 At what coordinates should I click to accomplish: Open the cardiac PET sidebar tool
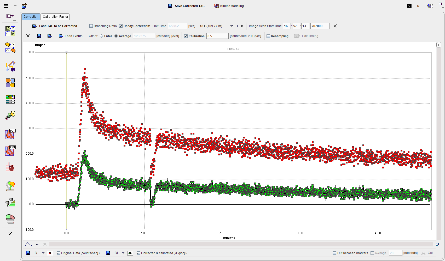(x=10, y=134)
